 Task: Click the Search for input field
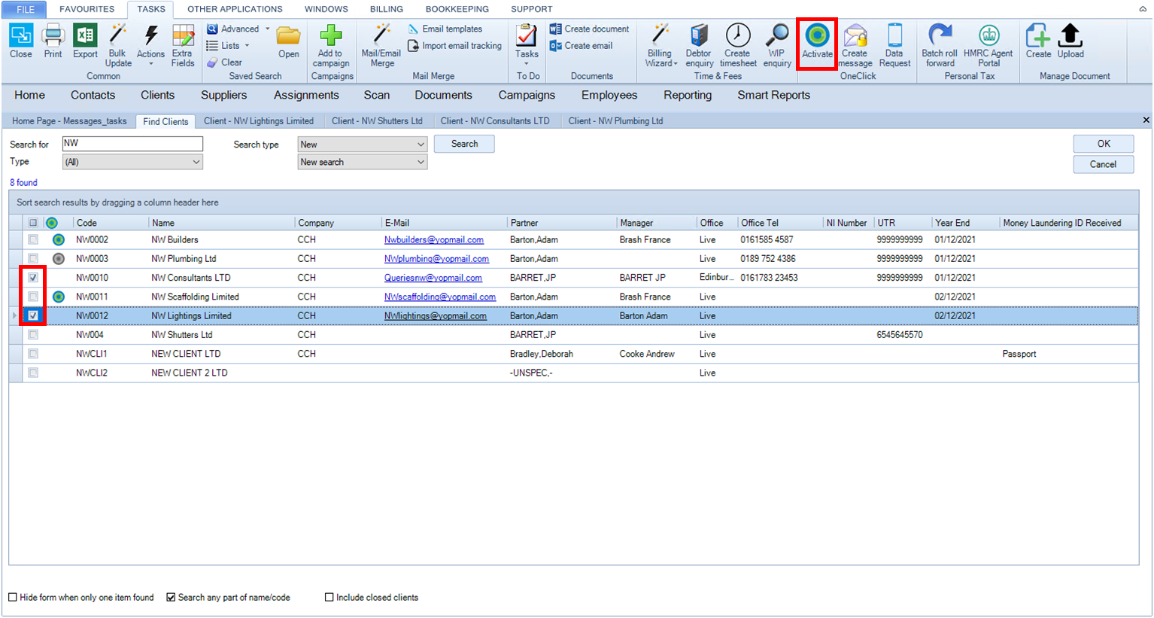point(132,144)
